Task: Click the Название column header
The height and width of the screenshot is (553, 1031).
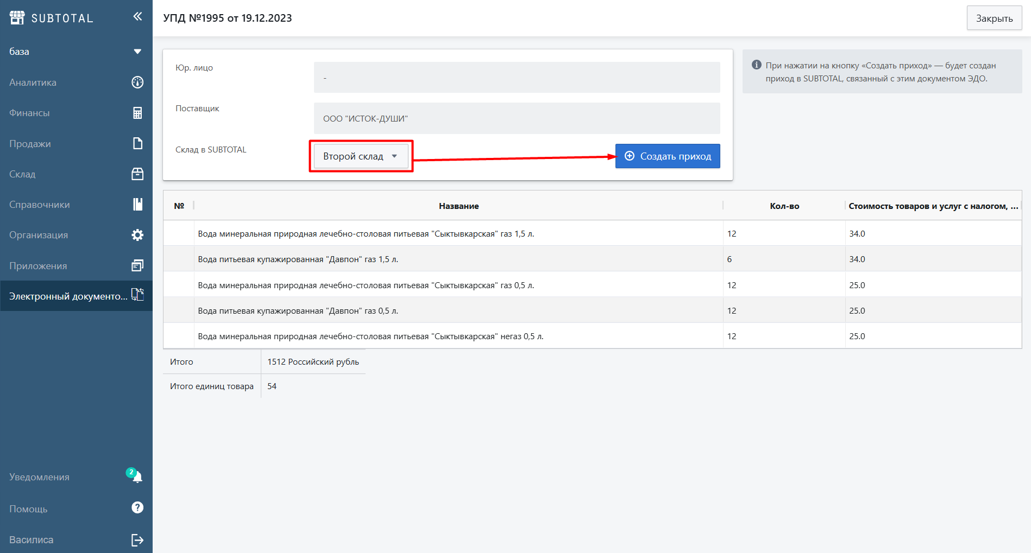Action: click(x=458, y=206)
